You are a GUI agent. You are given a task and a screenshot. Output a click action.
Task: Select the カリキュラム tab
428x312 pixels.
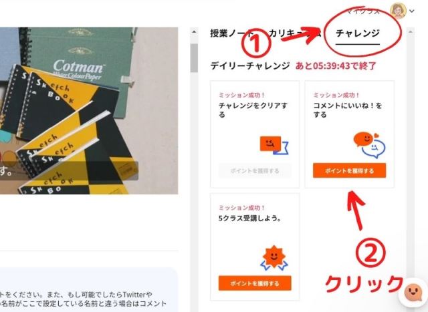tap(295, 33)
